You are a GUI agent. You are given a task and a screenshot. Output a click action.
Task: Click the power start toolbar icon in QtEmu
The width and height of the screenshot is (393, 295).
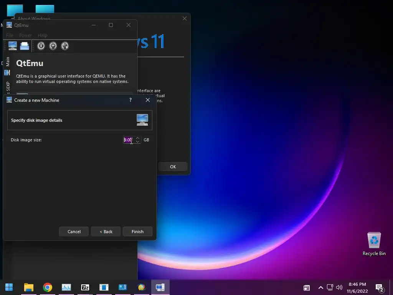[41, 46]
